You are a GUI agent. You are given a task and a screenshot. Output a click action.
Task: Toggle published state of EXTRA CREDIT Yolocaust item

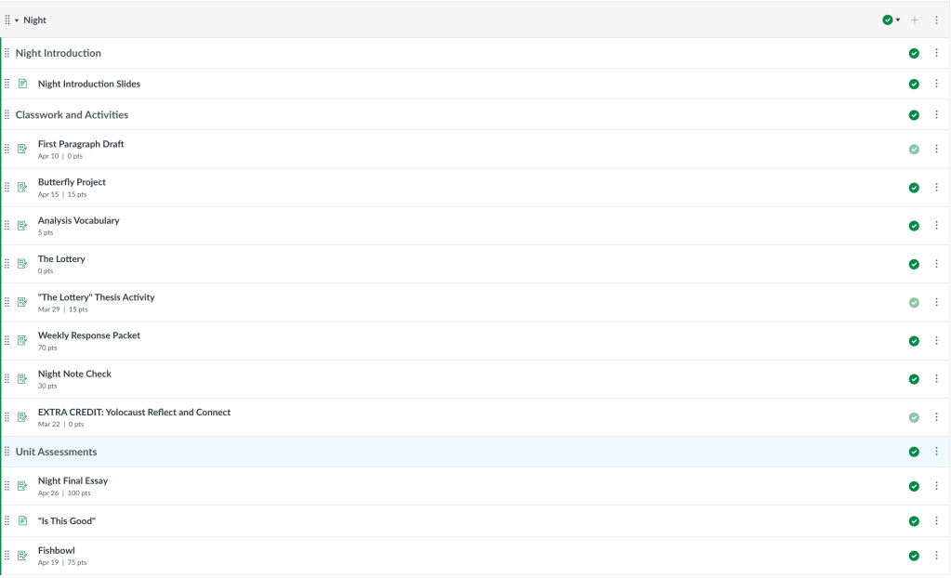click(x=914, y=417)
